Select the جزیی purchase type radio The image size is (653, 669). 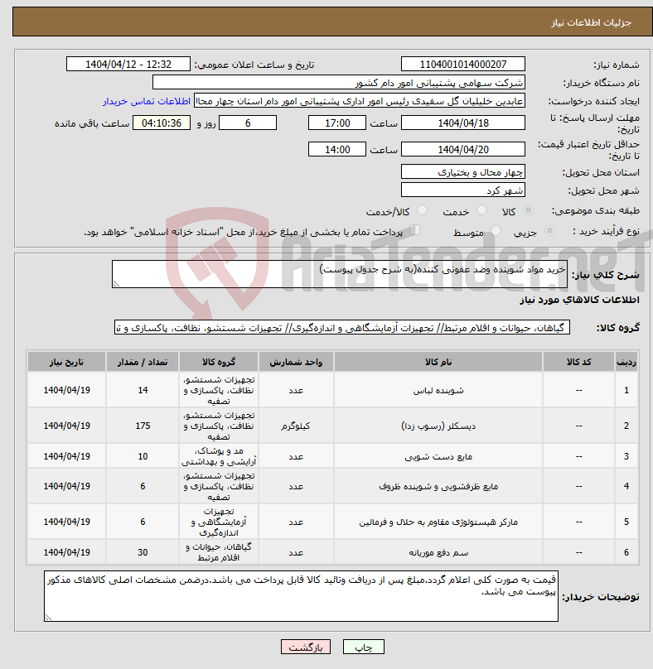549,231
